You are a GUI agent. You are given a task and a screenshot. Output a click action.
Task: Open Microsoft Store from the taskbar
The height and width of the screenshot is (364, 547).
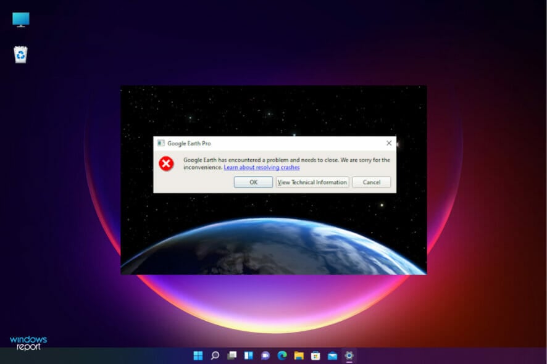click(x=315, y=355)
